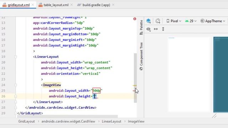Click the cardCornerRadius "5dp" value
The height and width of the screenshot is (128, 228).
pos(79,23)
